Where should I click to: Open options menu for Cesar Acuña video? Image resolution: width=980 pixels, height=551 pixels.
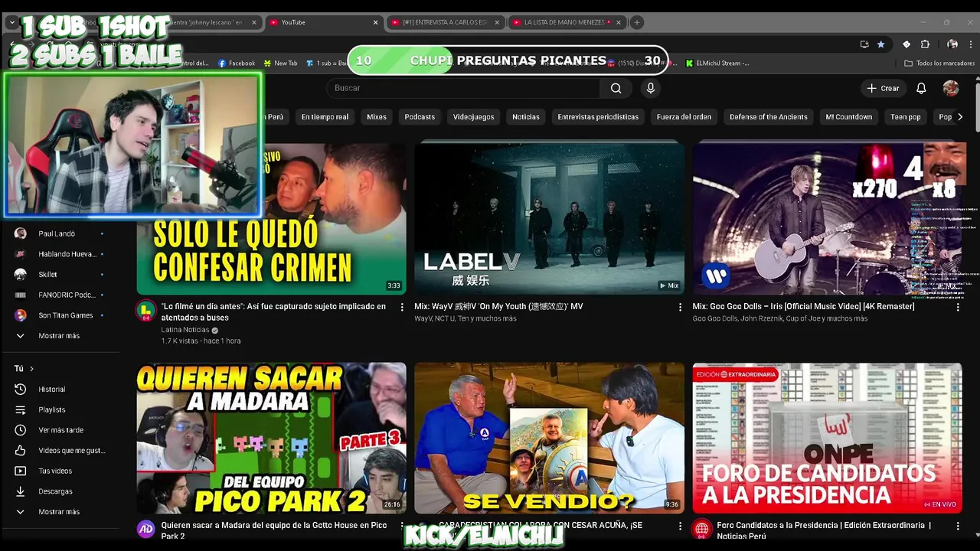coord(680,526)
